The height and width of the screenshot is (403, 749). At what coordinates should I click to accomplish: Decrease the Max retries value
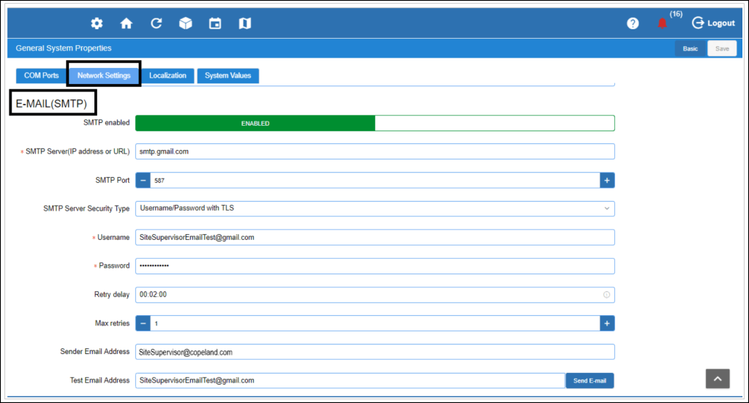tap(143, 323)
